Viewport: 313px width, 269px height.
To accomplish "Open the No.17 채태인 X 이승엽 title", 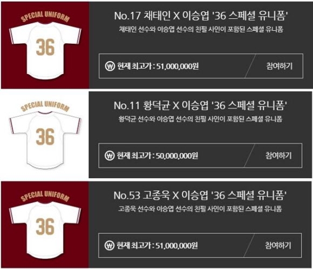I will (201, 16).
